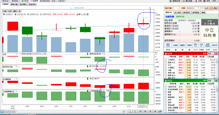Step the date back one day
The width and height of the screenshot is (219, 115).
201,8
